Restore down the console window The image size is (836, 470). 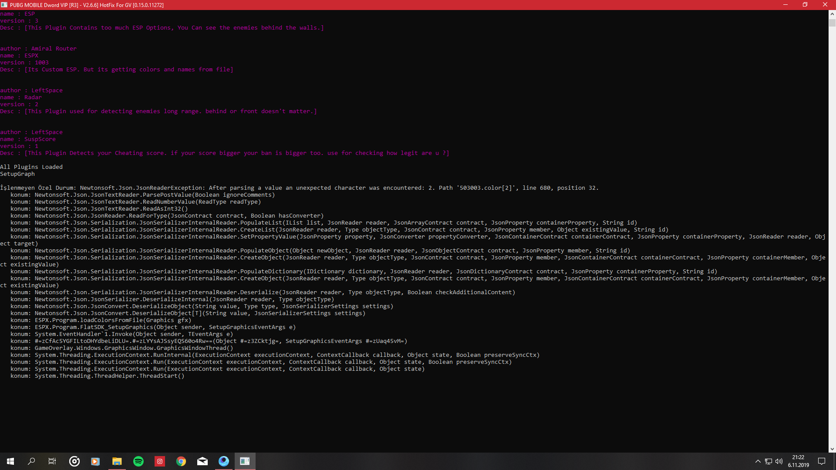tap(805, 5)
